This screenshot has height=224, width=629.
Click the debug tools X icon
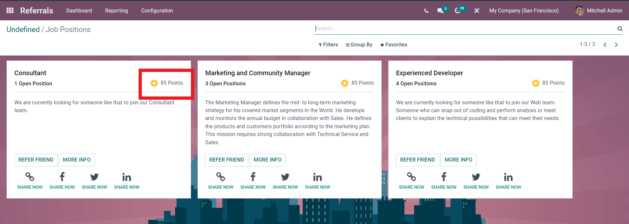click(x=477, y=10)
